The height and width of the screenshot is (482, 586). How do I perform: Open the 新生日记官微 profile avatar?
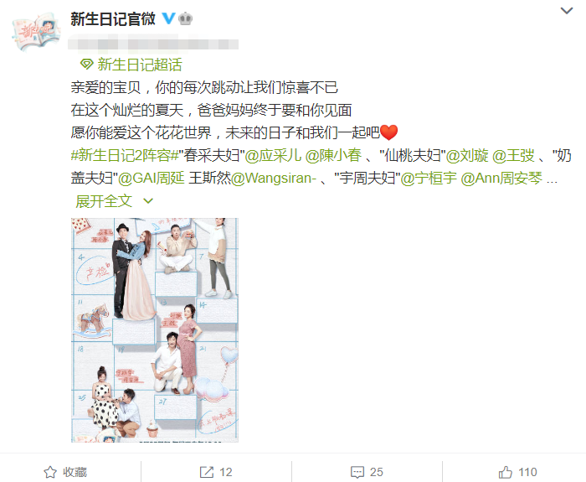tap(35, 32)
